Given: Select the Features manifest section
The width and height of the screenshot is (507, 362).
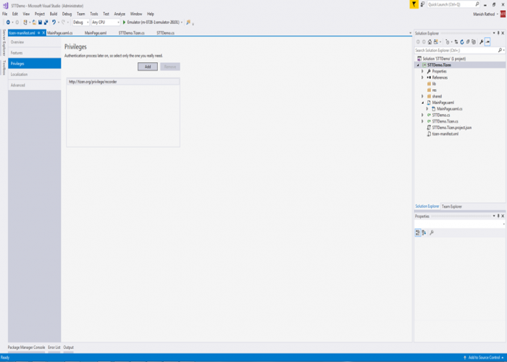Looking at the screenshot, I should pyautogui.click(x=17, y=53).
